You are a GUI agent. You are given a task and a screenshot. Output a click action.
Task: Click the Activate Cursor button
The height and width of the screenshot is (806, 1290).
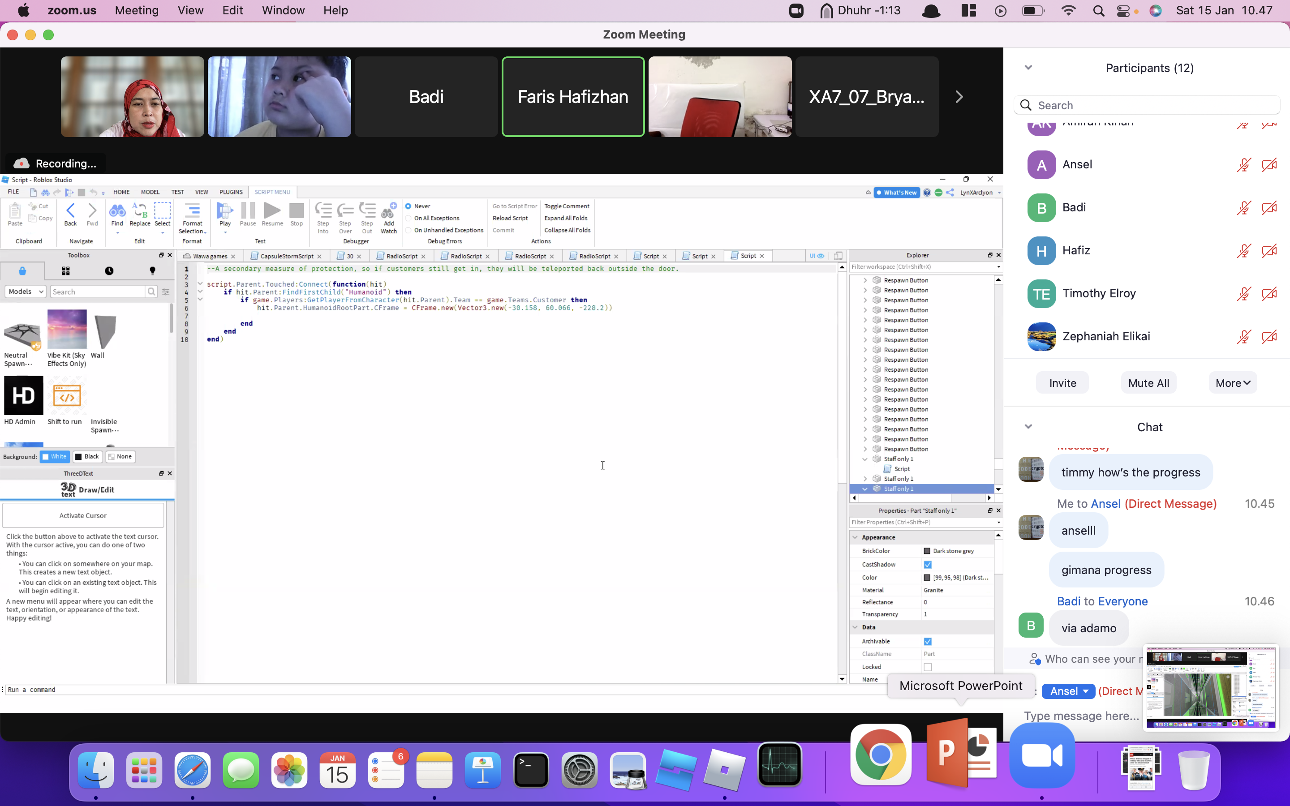[x=82, y=515]
